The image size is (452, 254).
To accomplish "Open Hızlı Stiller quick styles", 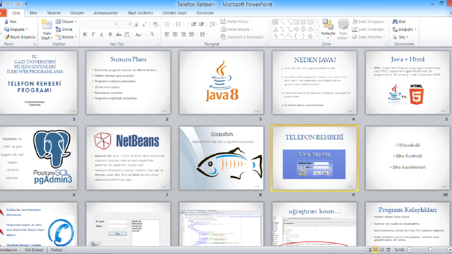I will pos(343,29).
